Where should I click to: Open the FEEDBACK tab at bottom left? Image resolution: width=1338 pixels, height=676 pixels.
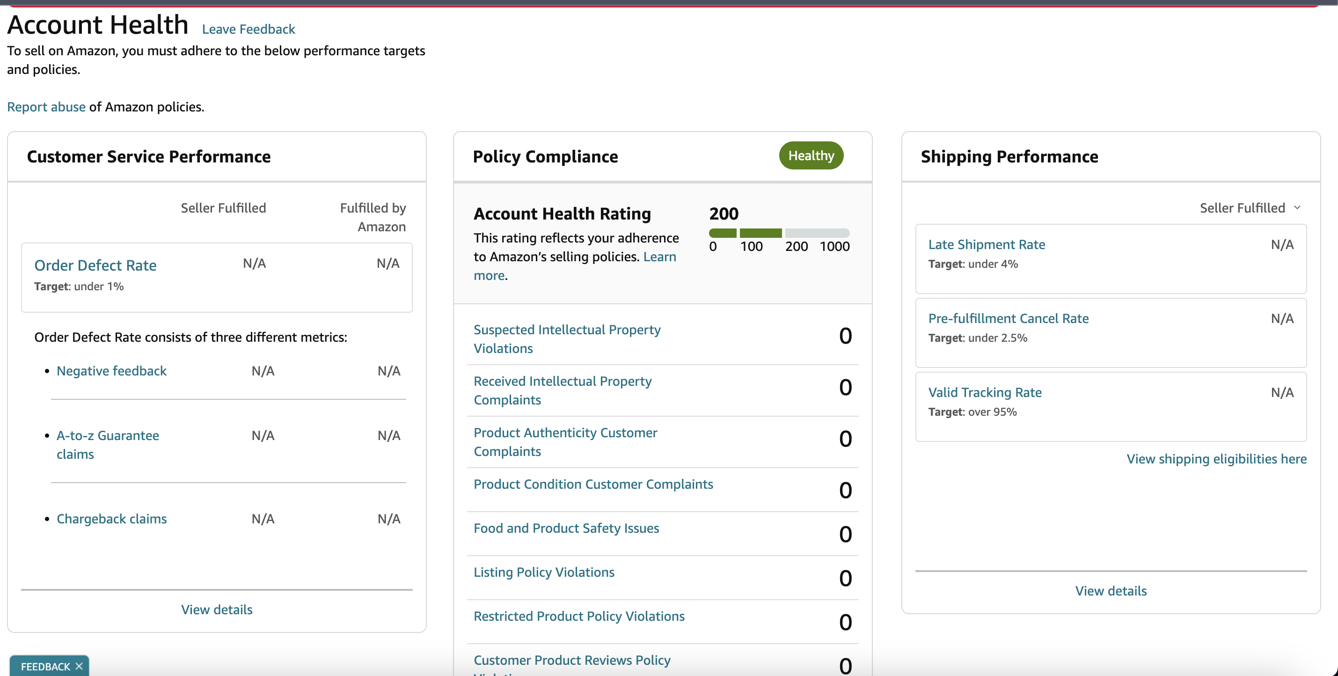click(x=45, y=666)
